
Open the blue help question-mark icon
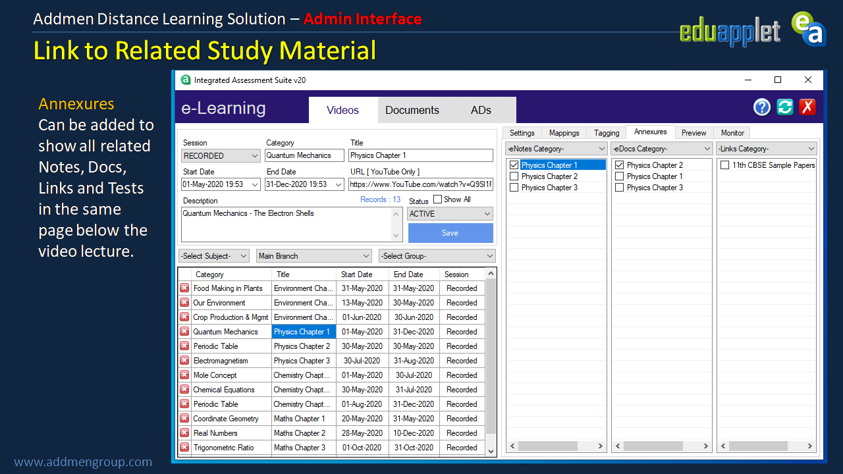(x=762, y=107)
